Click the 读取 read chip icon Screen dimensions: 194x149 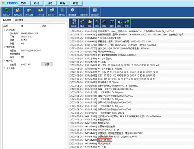pyautogui.click(x=127, y=23)
